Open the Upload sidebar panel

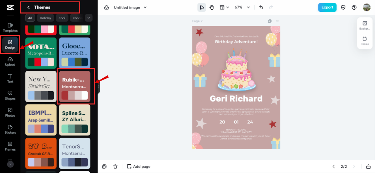coord(10,62)
